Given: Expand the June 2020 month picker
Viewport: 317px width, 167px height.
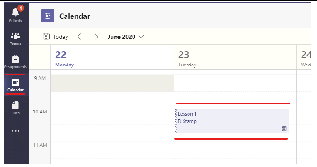Looking at the screenshot, I should pos(126,37).
